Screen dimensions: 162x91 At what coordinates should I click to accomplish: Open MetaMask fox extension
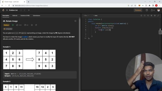[139, 6]
